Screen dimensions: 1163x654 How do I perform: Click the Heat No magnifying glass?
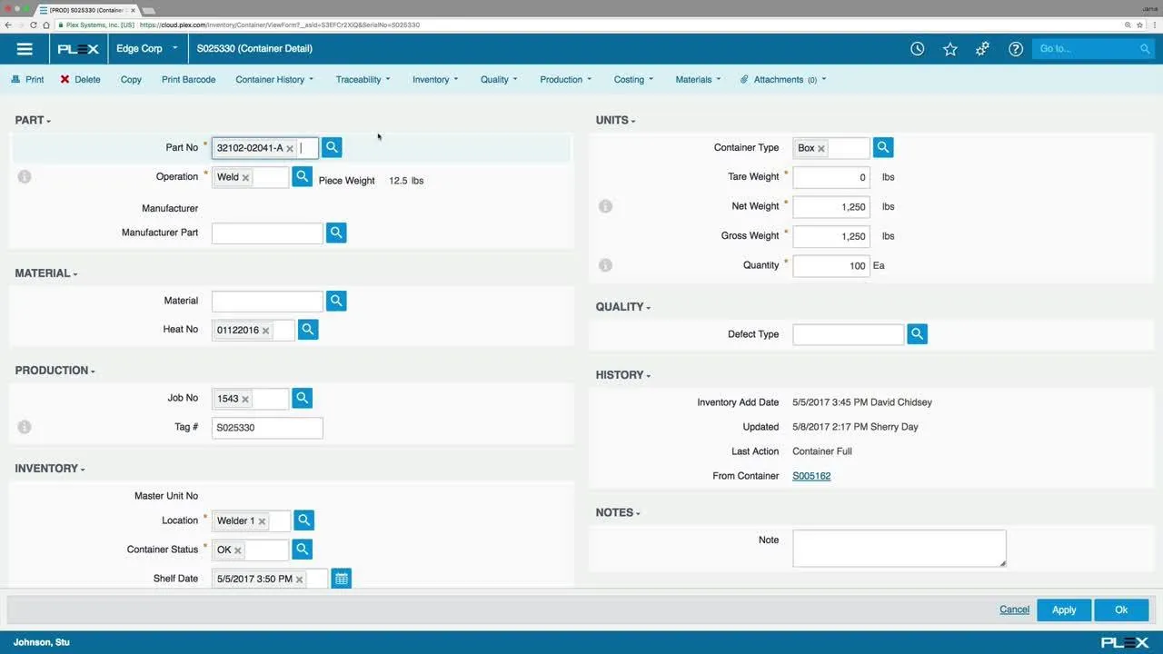tap(307, 329)
